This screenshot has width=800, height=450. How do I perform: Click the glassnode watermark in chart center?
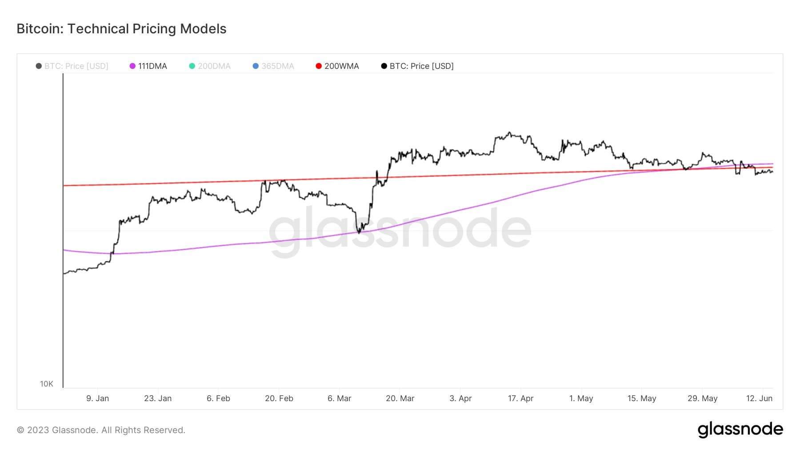(400, 230)
